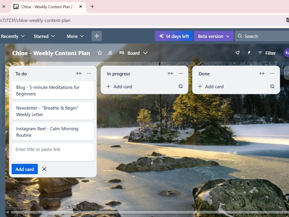Image resolution: width=289 pixels, height=217 pixels.
Task: Click the Enter title input field
Action: pyautogui.click(x=53, y=152)
